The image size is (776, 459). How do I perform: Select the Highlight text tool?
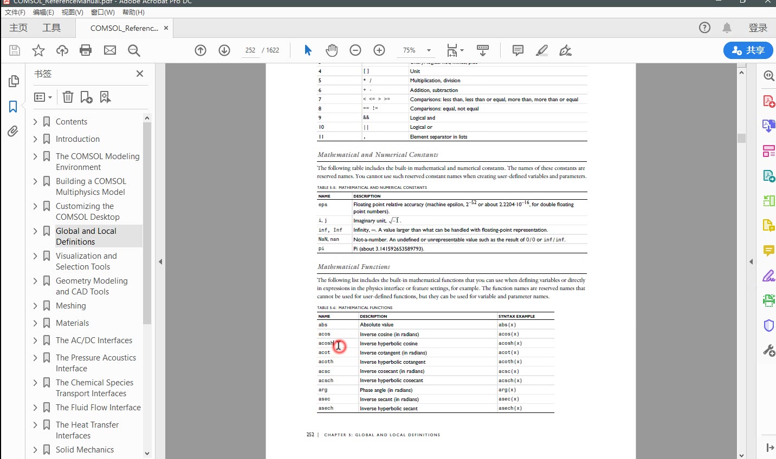(x=541, y=50)
